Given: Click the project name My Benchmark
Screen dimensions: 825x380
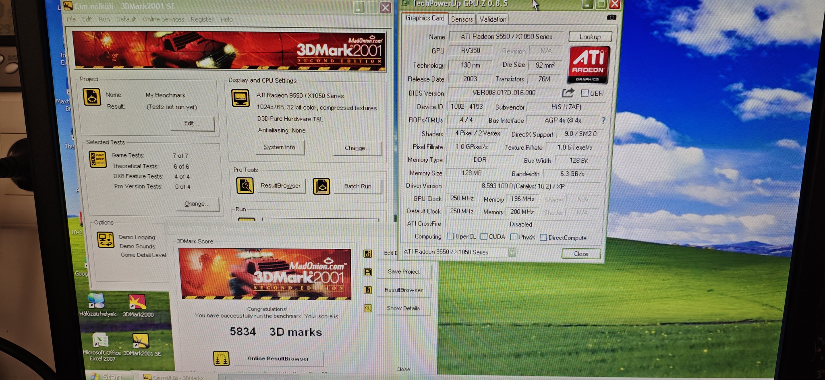Looking at the screenshot, I should click(x=165, y=95).
